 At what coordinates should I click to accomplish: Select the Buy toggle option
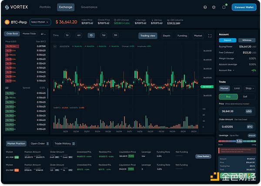[228, 96]
